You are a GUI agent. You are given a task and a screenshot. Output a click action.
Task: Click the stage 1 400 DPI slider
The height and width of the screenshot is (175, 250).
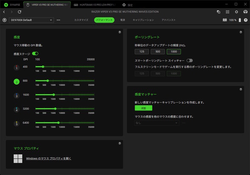(65, 67)
